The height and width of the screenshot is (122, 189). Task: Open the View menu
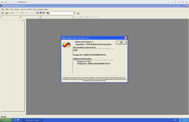point(12,9)
